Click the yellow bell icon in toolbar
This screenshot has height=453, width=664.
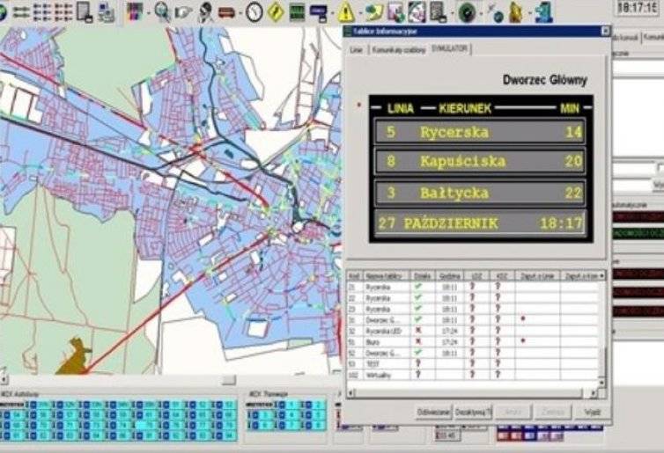[x=515, y=12]
